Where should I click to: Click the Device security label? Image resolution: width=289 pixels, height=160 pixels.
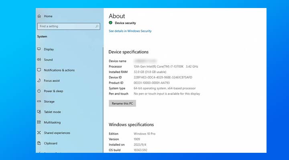(x=125, y=23)
